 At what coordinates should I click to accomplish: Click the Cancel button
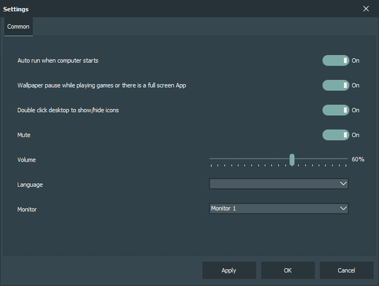point(346,271)
